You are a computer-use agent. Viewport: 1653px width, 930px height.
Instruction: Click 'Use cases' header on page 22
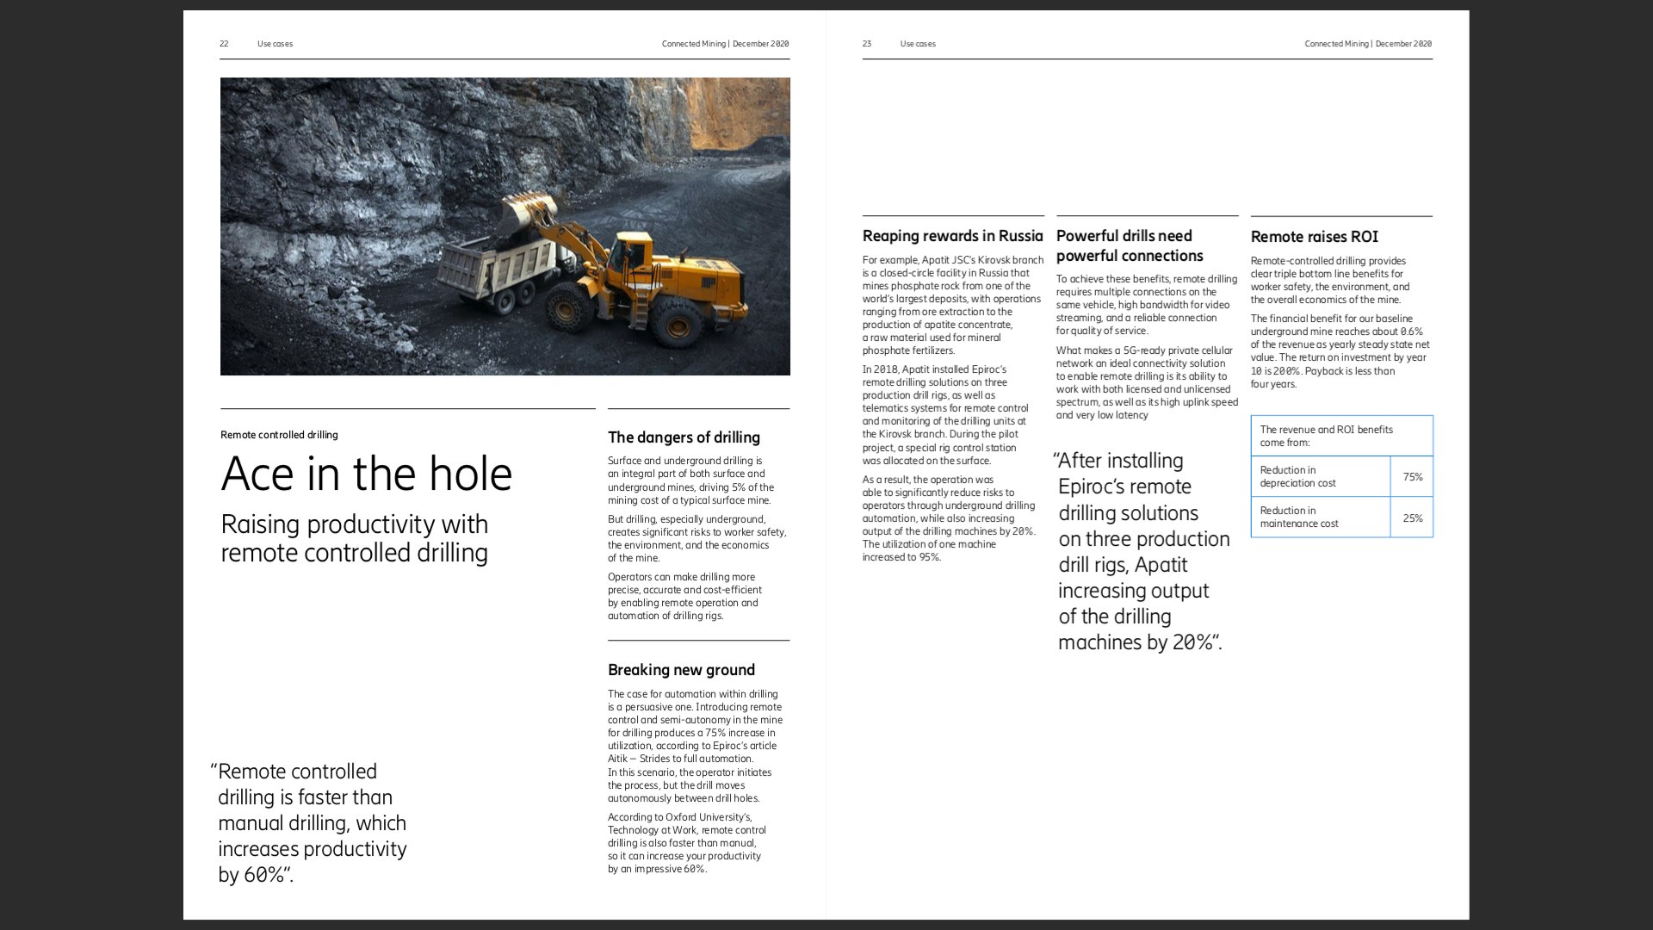click(275, 44)
